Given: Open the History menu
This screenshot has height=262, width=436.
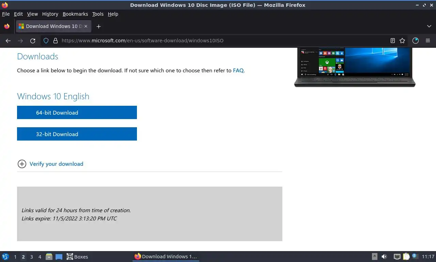Looking at the screenshot, I should pos(50,14).
